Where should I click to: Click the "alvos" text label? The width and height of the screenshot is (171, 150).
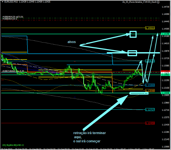click(72, 42)
